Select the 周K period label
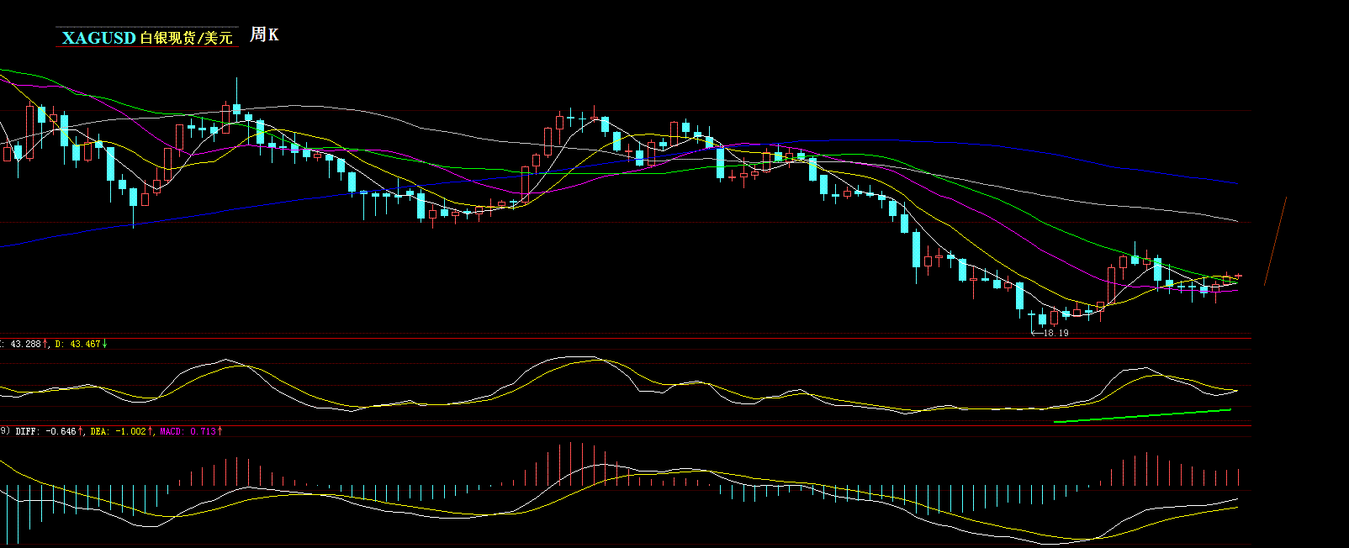 (x=264, y=34)
